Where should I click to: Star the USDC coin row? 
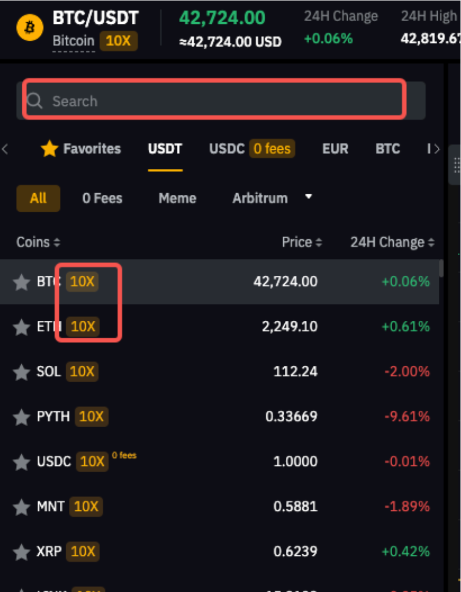[21, 462]
